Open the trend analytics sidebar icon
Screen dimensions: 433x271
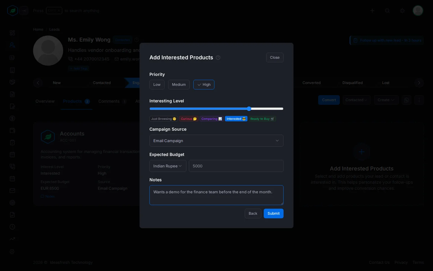(x=12, y=239)
